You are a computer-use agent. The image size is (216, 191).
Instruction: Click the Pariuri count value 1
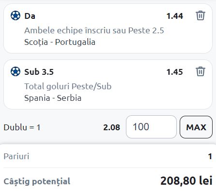coord(210,156)
